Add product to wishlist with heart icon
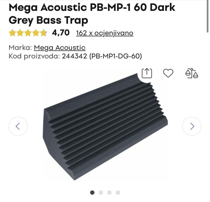The height and width of the screenshot is (202, 210). pos(168,73)
